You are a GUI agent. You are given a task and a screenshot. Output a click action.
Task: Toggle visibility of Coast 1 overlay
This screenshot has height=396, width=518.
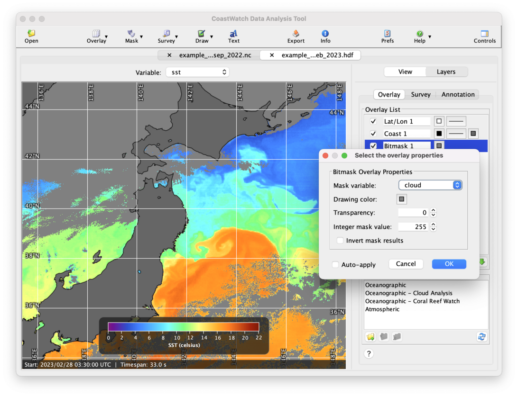point(372,133)
